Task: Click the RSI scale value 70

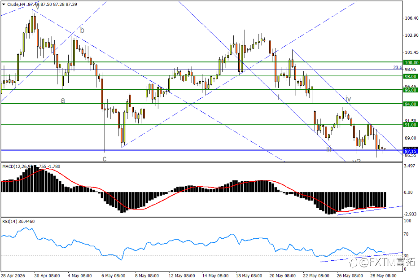Action: point(406,234)
